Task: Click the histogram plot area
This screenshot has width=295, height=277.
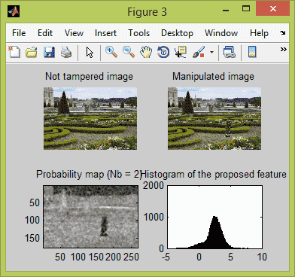Action: point(214,217)
